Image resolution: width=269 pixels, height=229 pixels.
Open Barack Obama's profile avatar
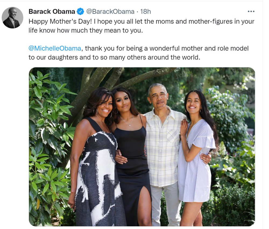(x=12, y=18)
